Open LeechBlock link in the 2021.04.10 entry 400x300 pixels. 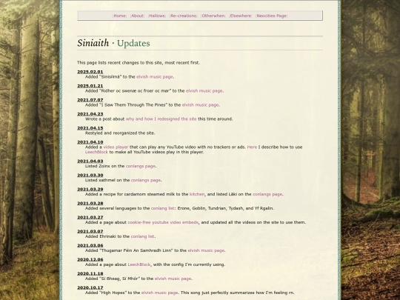pyautogui.click(x=96, y=152)
